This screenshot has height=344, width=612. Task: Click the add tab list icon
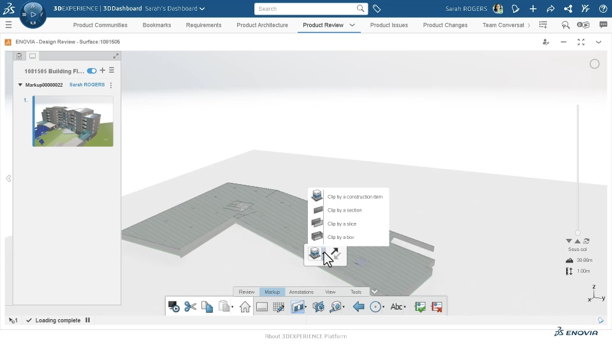pos(543,25)
